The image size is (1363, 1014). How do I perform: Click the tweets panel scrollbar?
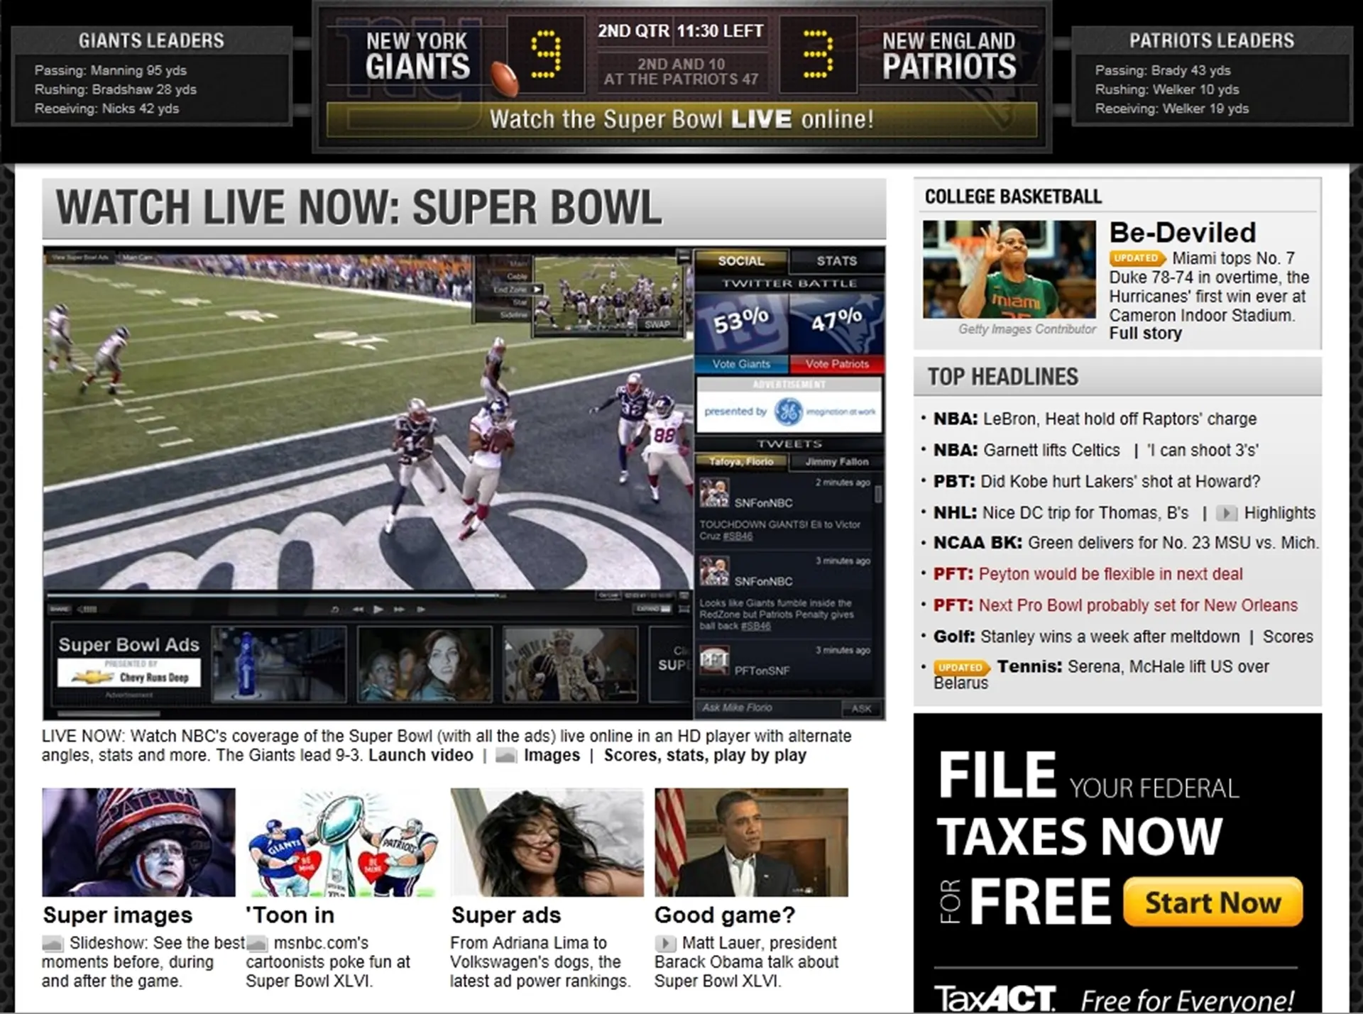[x=878, y=494]
